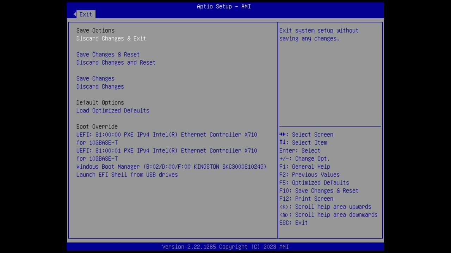Viewport: 451px width, 253px height.
Task: Click the Default Options heading
Action: 100,103
